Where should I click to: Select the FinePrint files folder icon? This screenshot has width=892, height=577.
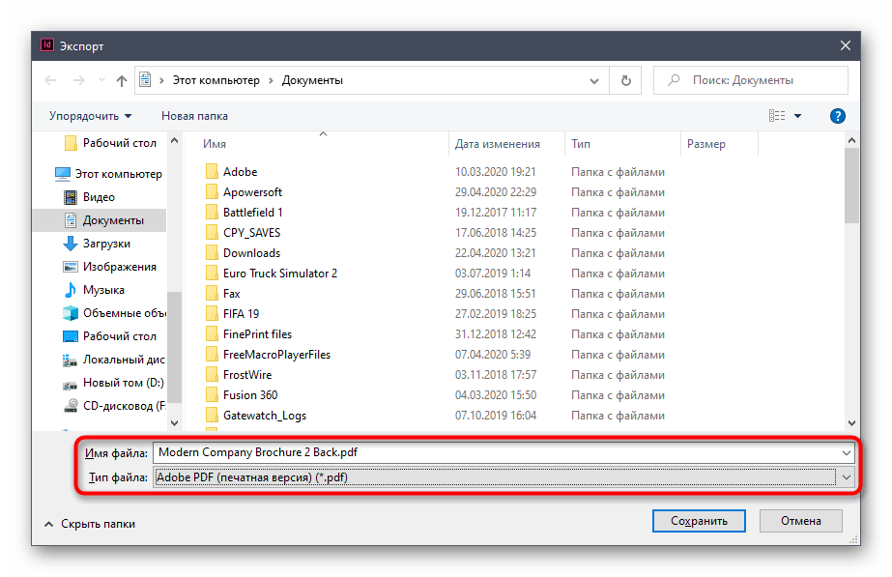tap(212, 334)
